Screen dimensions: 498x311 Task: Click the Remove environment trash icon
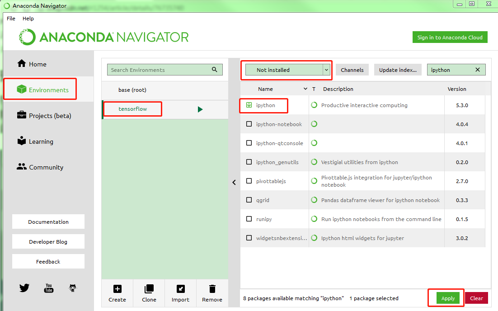[x=212, y=289]
